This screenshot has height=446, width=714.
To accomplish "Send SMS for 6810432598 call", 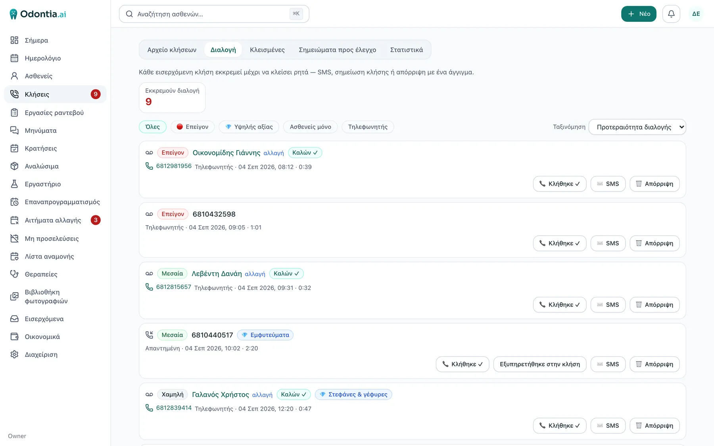I will [x=608, y=243].
